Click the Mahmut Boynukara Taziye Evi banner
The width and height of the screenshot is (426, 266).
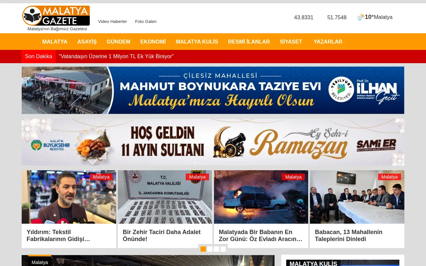click(213, 90)
